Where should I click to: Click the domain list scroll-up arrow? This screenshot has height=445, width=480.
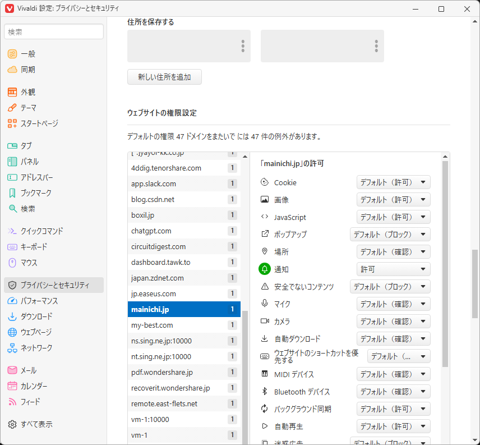tap(245, 157)
